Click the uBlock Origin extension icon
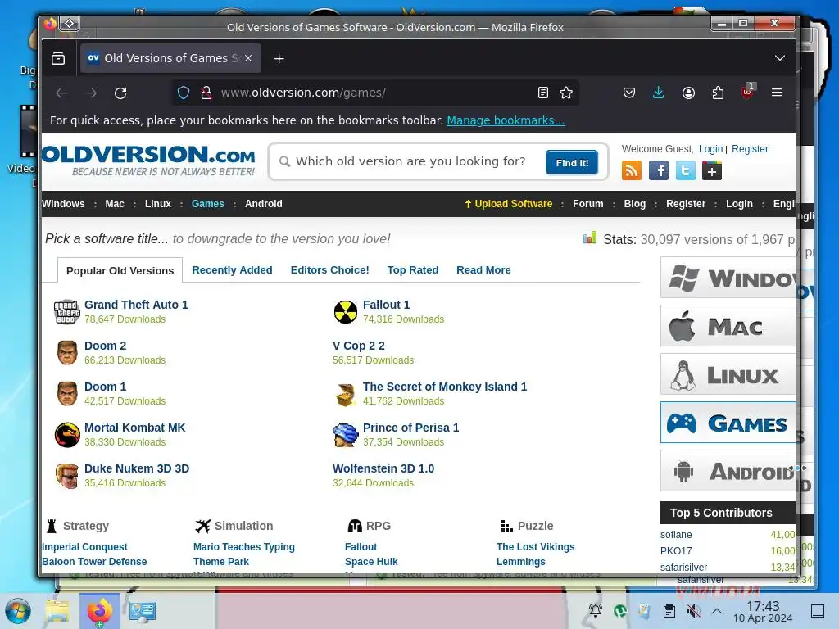 [748, 92]
